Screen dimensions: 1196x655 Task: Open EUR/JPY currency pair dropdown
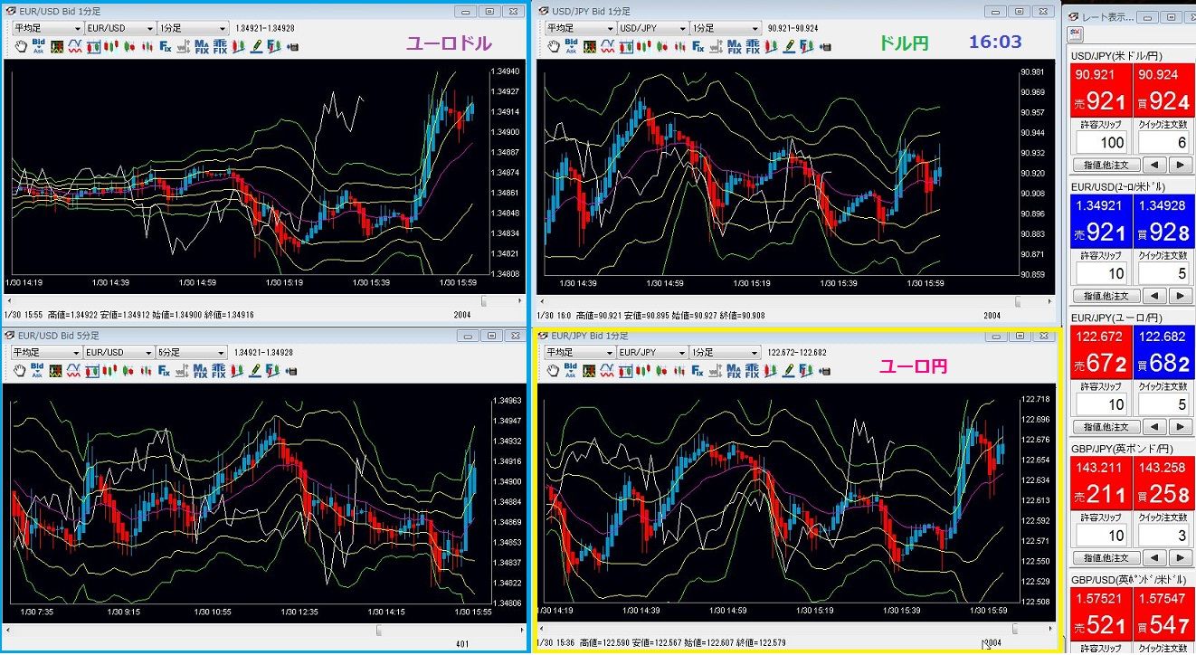point(652,352)
